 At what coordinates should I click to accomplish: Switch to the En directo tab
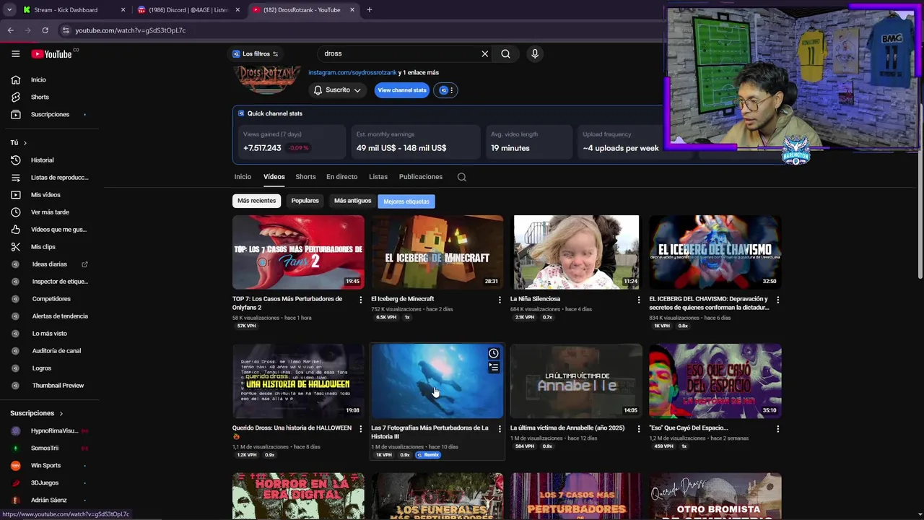(341, 177)
